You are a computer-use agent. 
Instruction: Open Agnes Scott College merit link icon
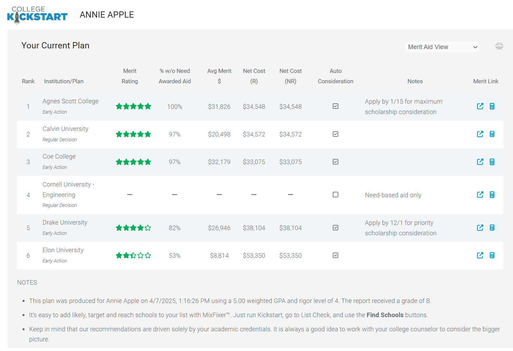[x=480, y=106]
